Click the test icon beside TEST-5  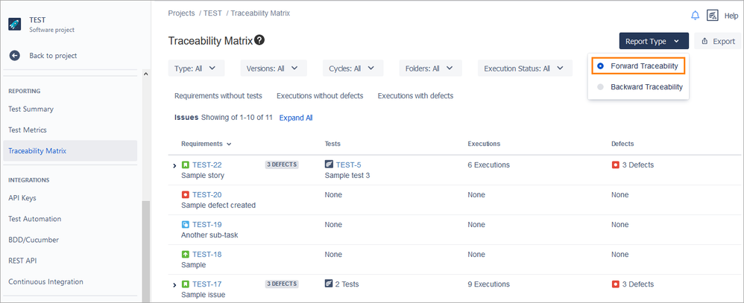tap(329, 165)
